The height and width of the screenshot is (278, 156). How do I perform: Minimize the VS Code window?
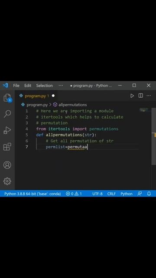[120, 86]
